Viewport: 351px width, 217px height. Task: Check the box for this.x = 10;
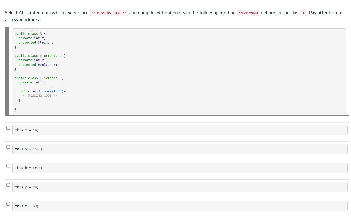click(x=8, y=128)
